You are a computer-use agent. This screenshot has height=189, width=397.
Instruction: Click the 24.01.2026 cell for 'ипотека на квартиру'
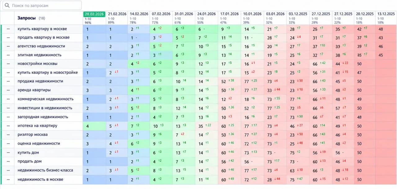207,126
